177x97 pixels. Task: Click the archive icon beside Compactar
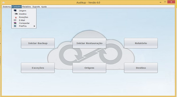[15, 23]
